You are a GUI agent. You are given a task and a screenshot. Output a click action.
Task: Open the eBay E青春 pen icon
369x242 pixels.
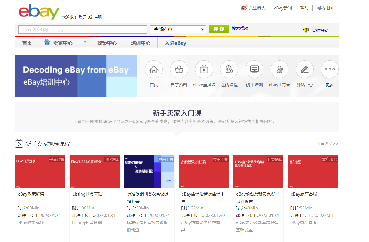[279, 69]
